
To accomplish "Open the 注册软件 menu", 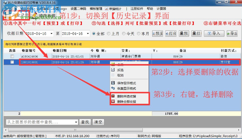I will pos(137,9).
